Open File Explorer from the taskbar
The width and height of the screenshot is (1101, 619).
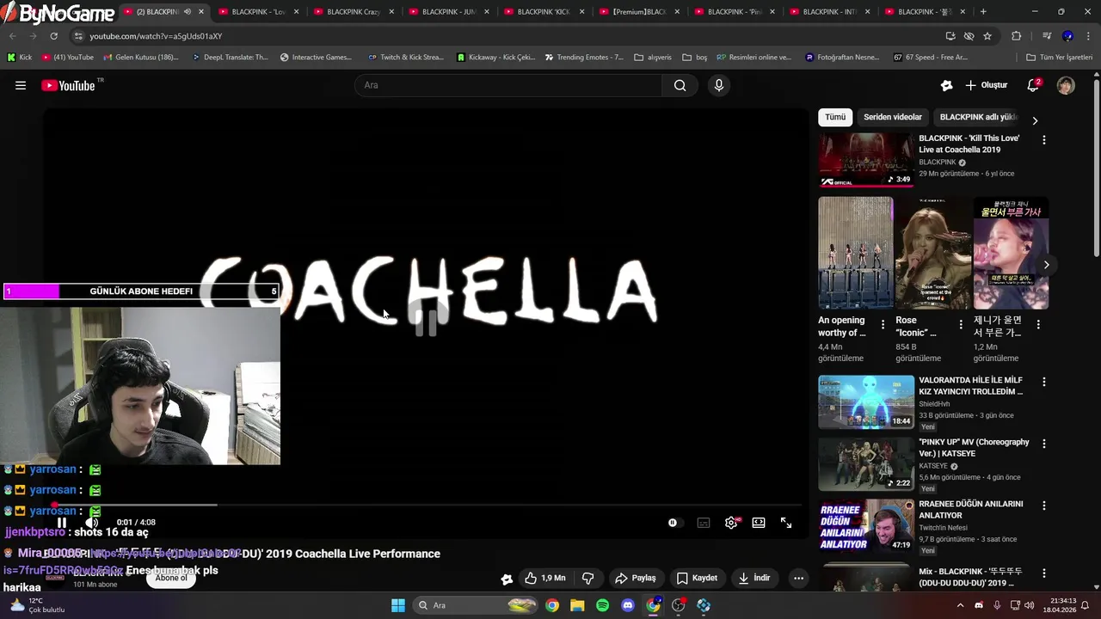coord(576,605)
